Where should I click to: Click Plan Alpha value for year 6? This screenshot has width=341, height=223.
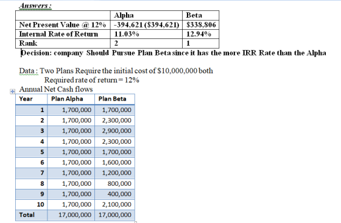(71, 163)
